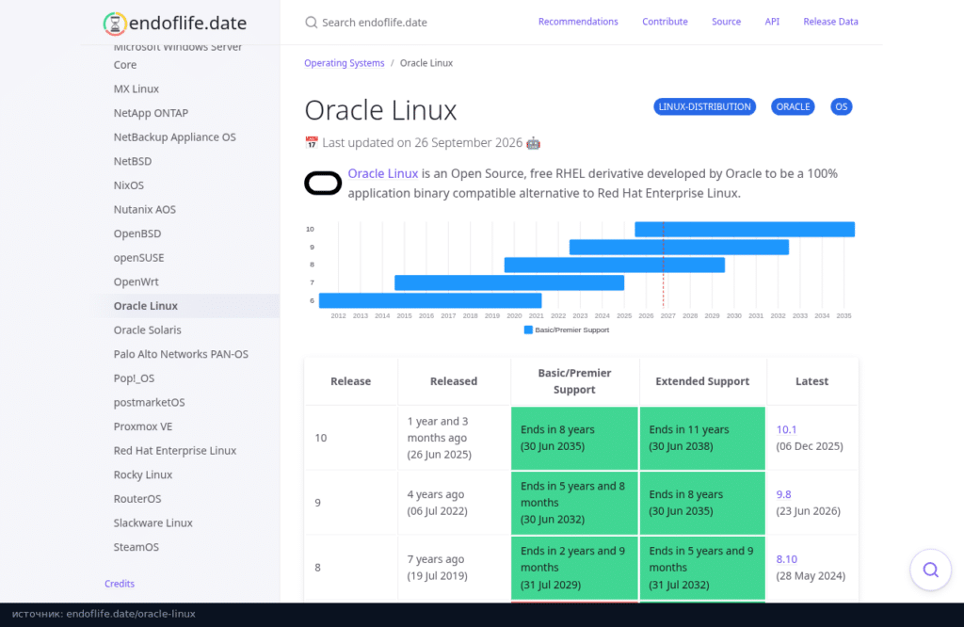The image size is (964, 627).
Task: Select Pop!_OS in sidebar
Action: click(134, 378)
